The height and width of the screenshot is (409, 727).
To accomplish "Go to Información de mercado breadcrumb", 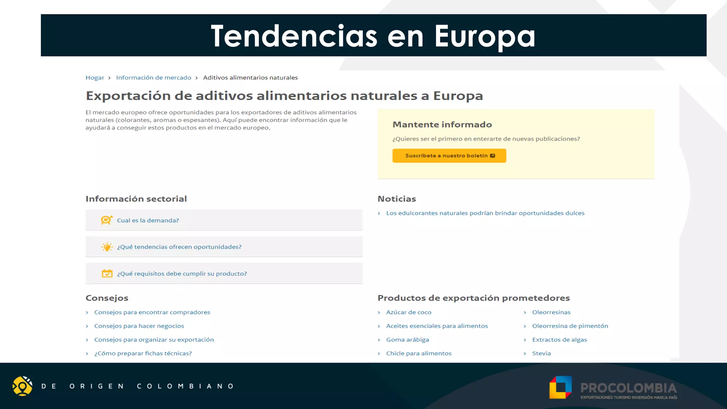I will (x=154, y=77).
